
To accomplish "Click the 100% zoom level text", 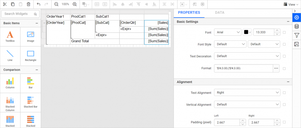I will click(65, 4).
